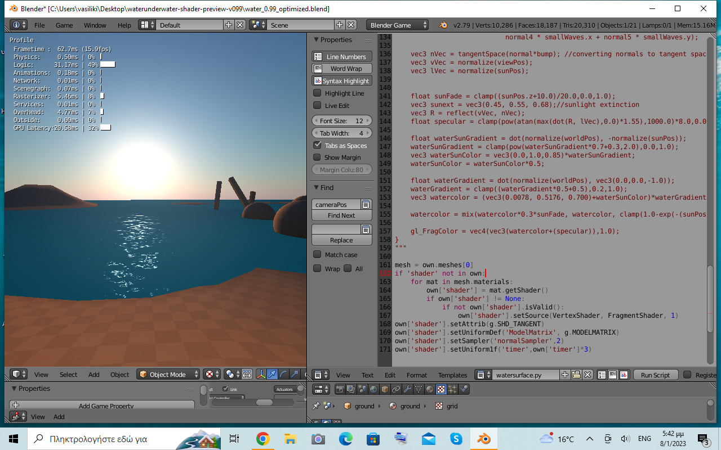Open the Templates menu in text editor
Image resolution: width=721 pixels, height=450 pixels.
(453, 375)
